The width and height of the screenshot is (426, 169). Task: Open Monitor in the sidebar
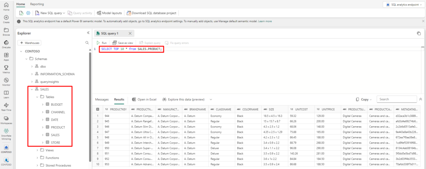click(x=6, y=82)
